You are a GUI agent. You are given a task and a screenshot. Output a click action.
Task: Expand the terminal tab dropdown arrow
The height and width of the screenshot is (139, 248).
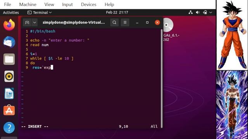click(x=34, y=22)
